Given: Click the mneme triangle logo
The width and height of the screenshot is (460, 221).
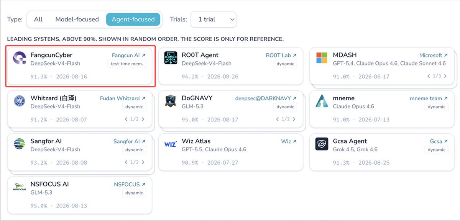Looking at the screenshot, I should (322, 101).
